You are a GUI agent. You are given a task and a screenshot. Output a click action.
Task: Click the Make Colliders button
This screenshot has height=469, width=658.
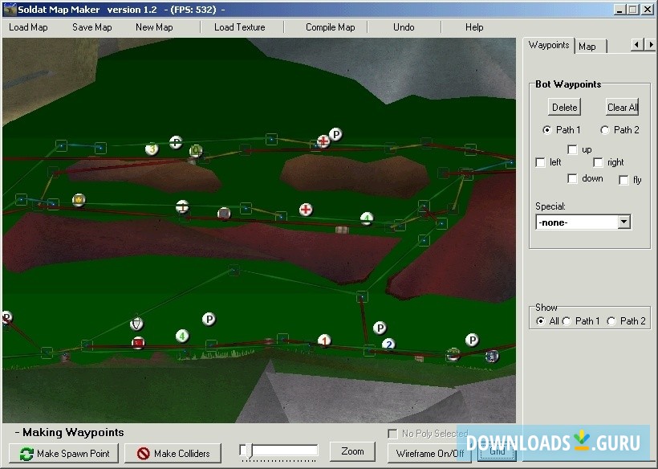point(173,454)
